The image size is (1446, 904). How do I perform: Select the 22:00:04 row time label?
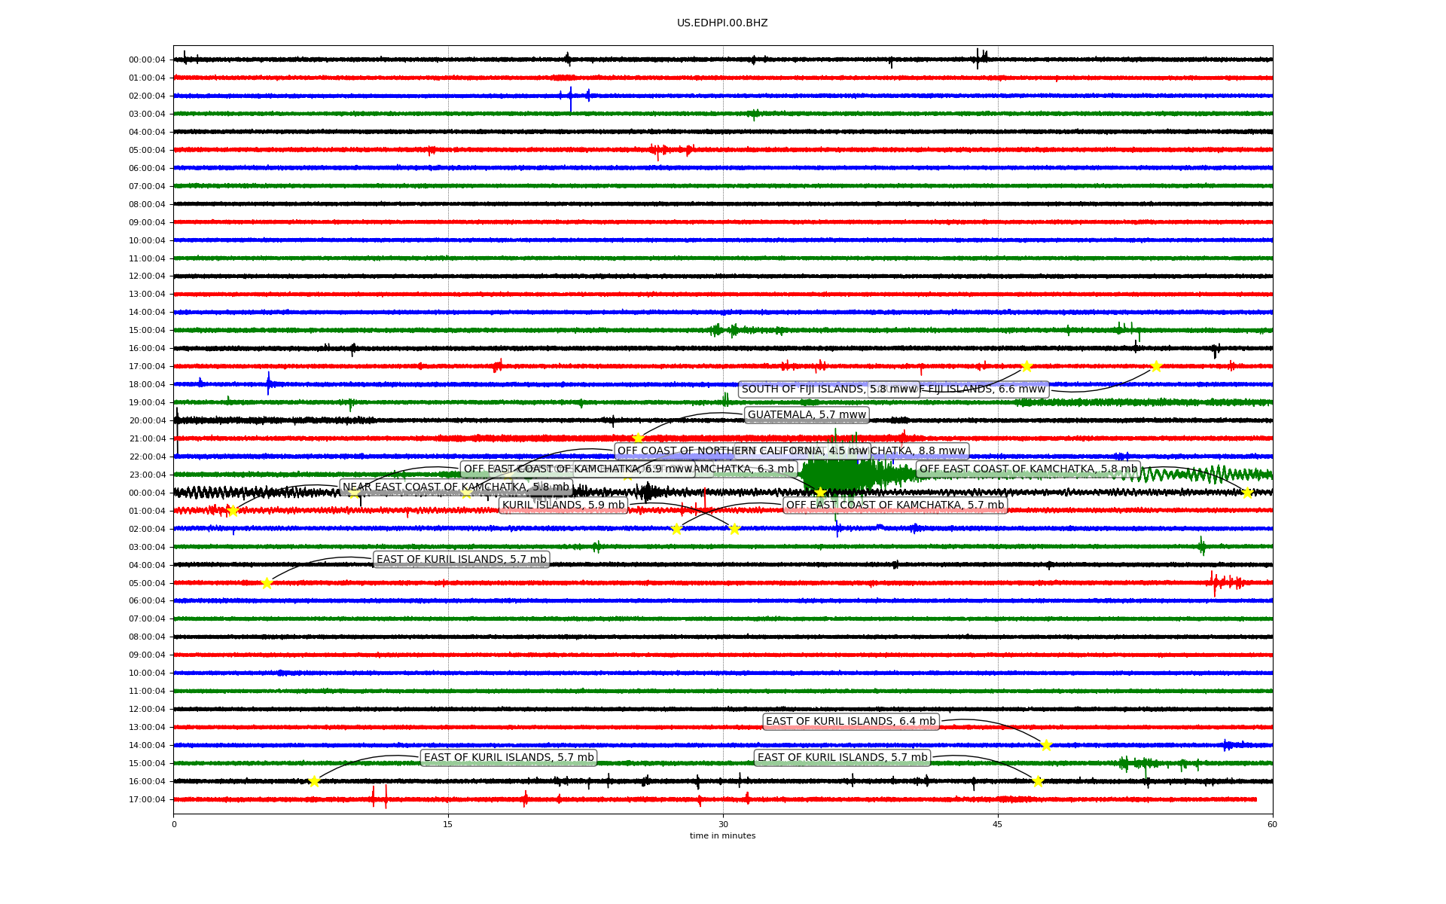tap(147, 457)
